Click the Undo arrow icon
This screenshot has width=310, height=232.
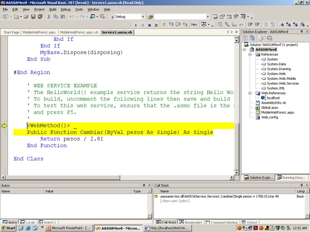pyautogui.click(x=72, y=17)
